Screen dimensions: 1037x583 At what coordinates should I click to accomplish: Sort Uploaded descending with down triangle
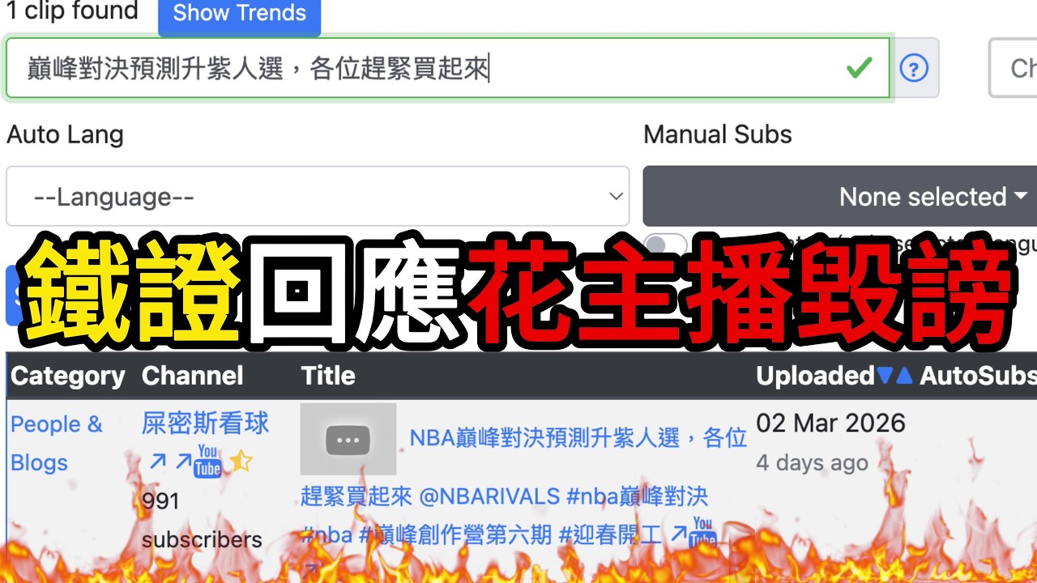point(885,376)
